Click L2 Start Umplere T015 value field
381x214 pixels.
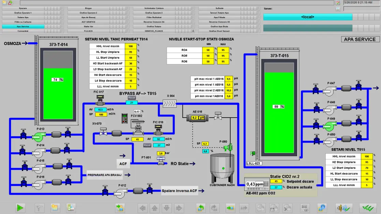click(x=367, y=168)
